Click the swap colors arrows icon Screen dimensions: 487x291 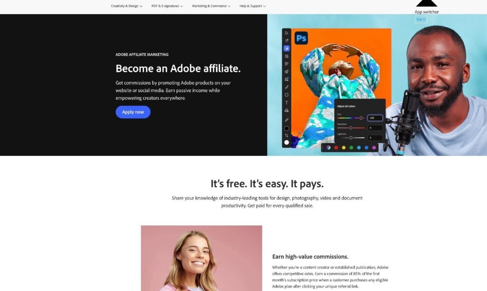[x=286, y=136]
